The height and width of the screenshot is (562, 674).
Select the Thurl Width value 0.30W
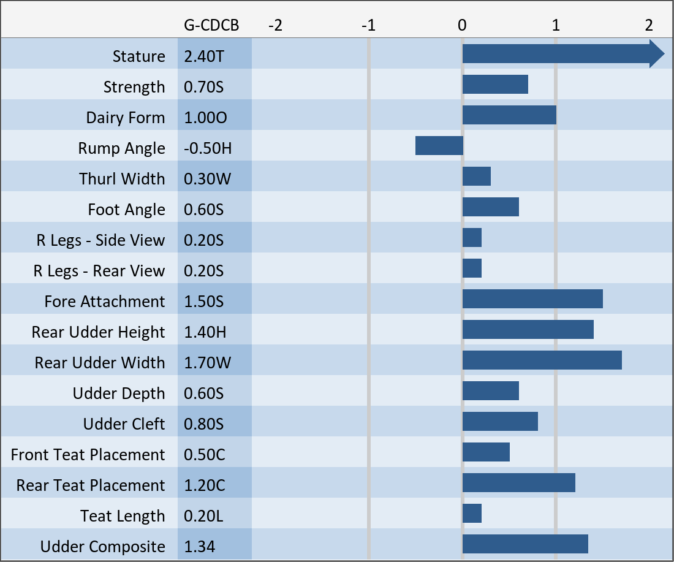(x=207, y=179)
